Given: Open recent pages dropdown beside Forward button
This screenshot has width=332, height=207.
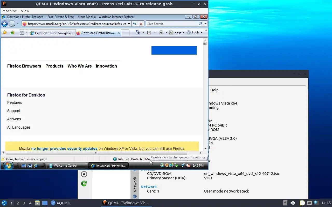Looking at the screenshot, I should click(x=18, y=24).
